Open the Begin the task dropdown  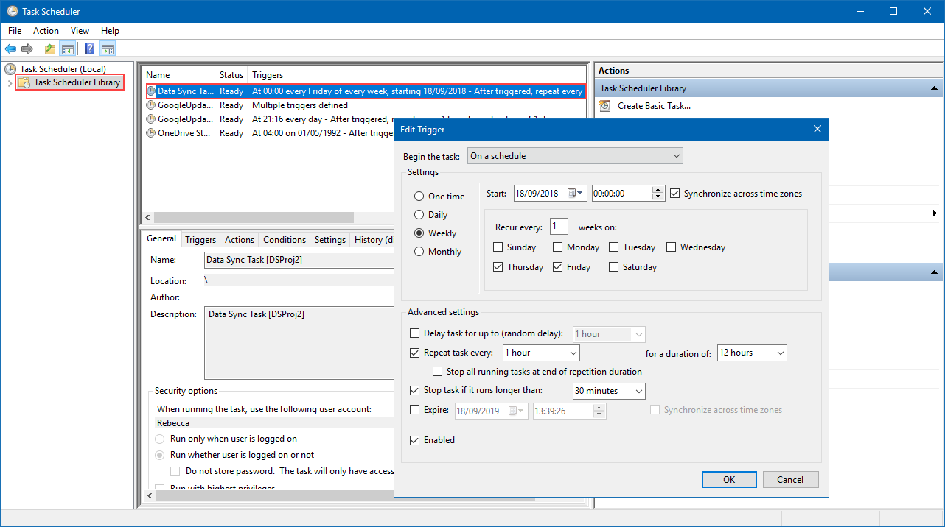tap(575, 156)
